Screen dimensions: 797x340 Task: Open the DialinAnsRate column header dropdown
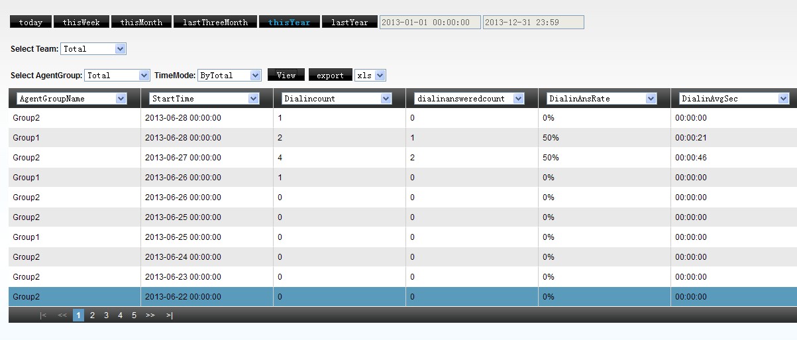601,99
